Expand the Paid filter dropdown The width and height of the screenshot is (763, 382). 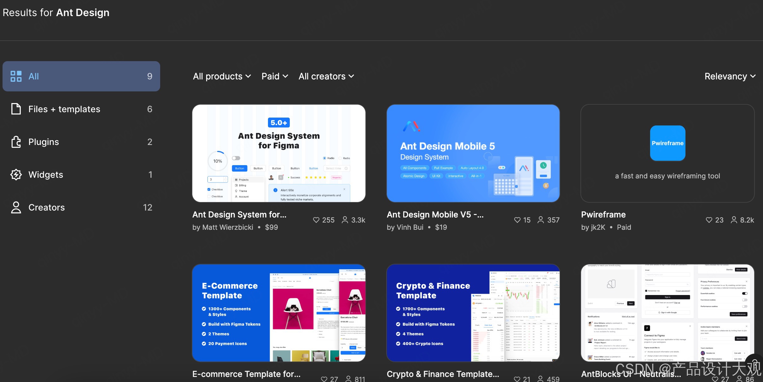point(275,76)
